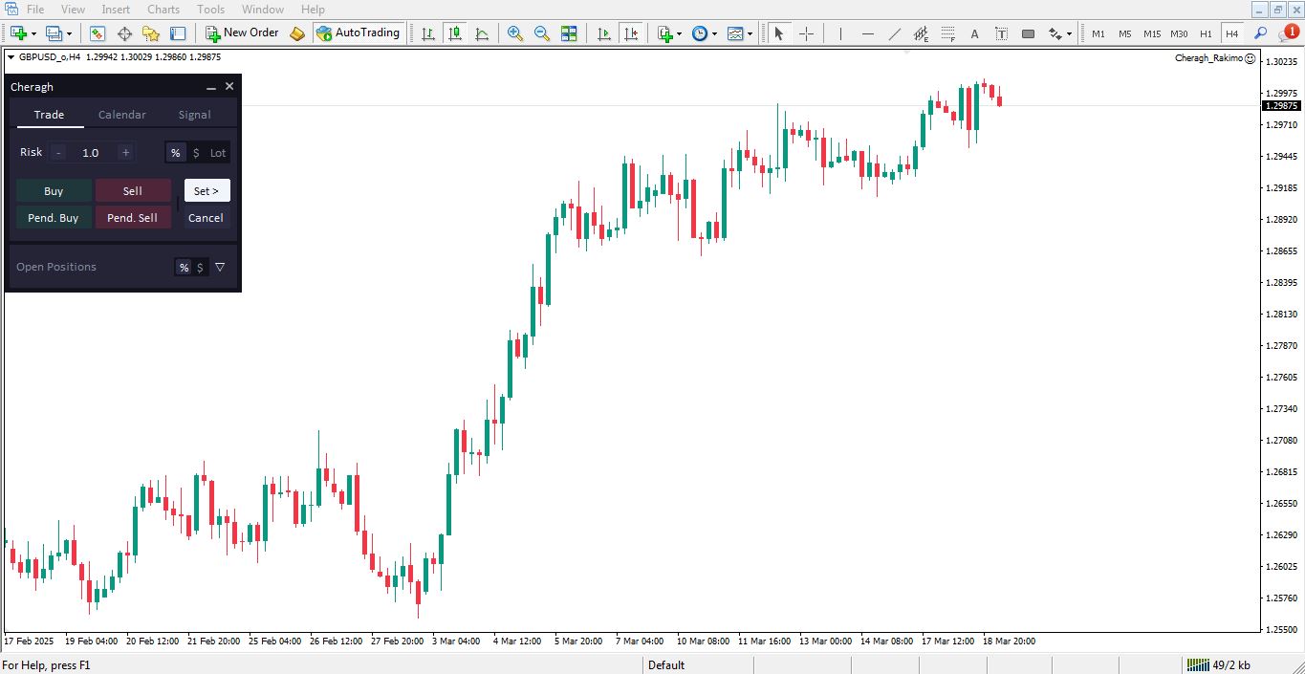Expand the Open Positions triangle
1305x674 pixels.
pyautogui.click(x=220, y=268)
